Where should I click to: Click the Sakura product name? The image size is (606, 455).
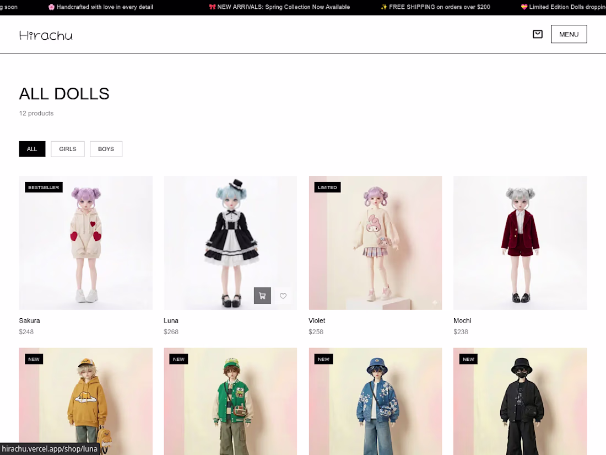[x=29, y=320]
